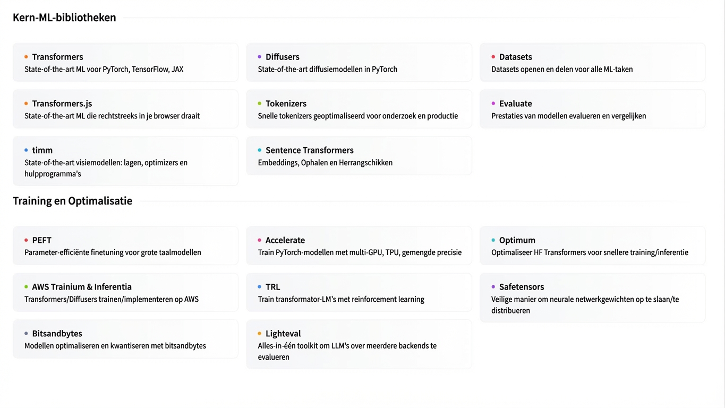Open the Lighteval toolkit card
The height and width of the screenshot is (408, 725).
(x=359, y=344)
